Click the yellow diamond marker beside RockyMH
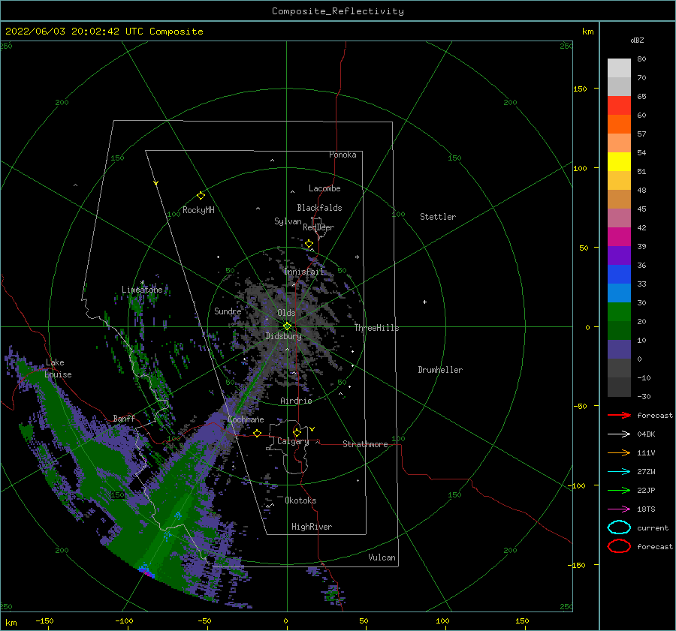Screen dimensions: 676x631 [201, 196]
